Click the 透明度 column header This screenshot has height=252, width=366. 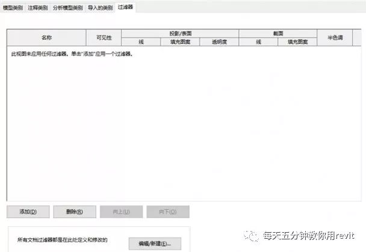(219, 41)
